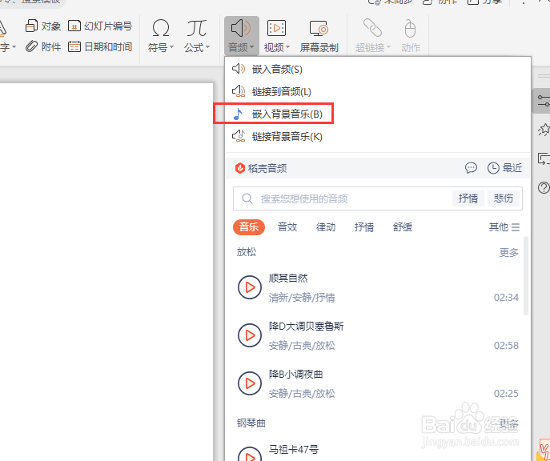Viewport: 550px width, 461px height.
Task: Click the 放松 section heading
Action: (247, 252)
